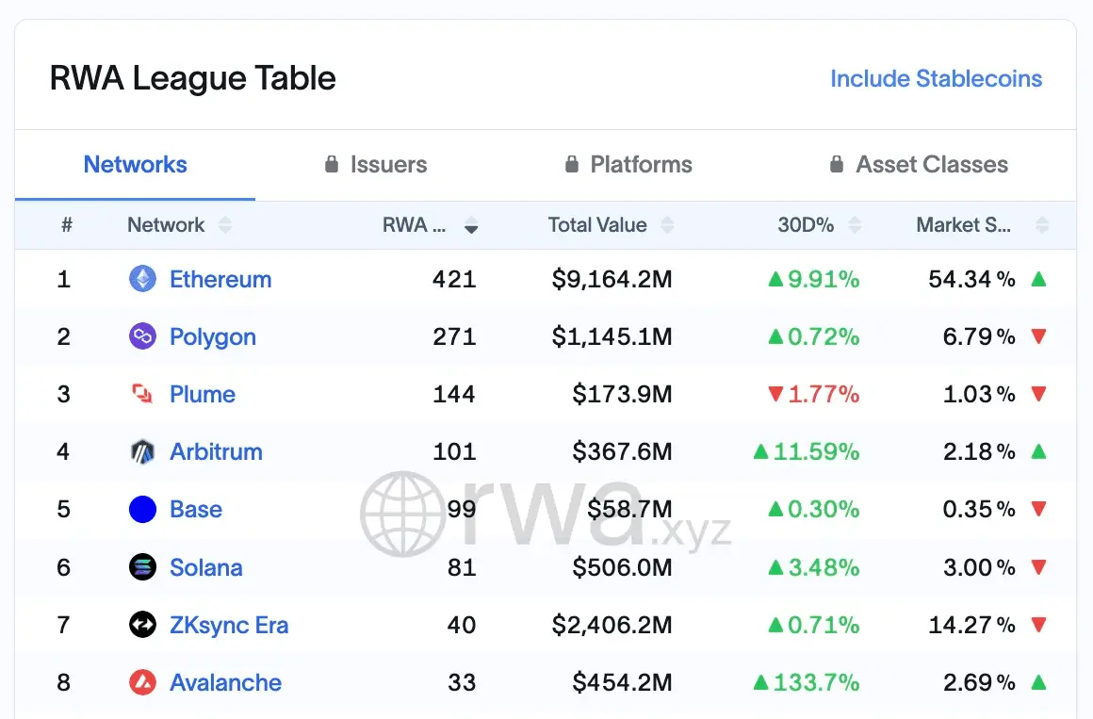Screen dimensions: 1093x719
Task: Click the Arbitrum network logo icon
Action: (143, 452)
